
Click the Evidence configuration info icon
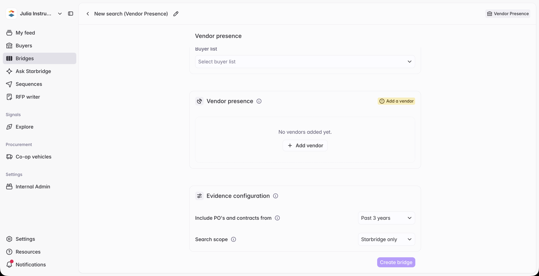[276, 196]
